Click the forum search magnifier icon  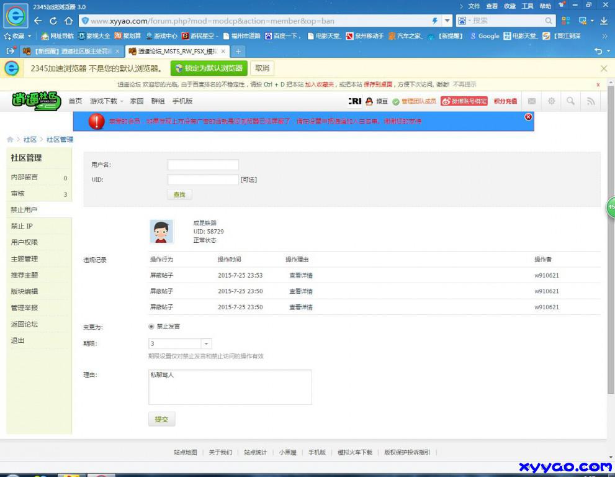pos(570,101)
